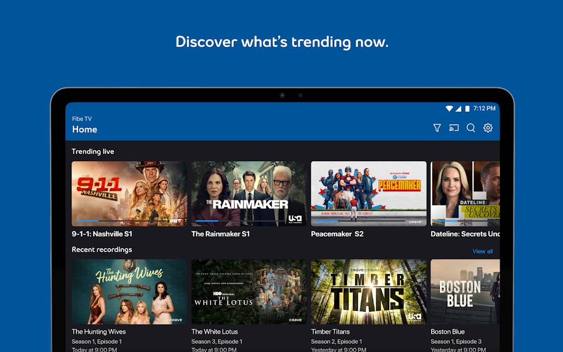Image resolution: width=563 pixels, height=352 pixels.
Task: Tap the cellular signal status icon
Action: pyautogui.click(x=459, y=109)
